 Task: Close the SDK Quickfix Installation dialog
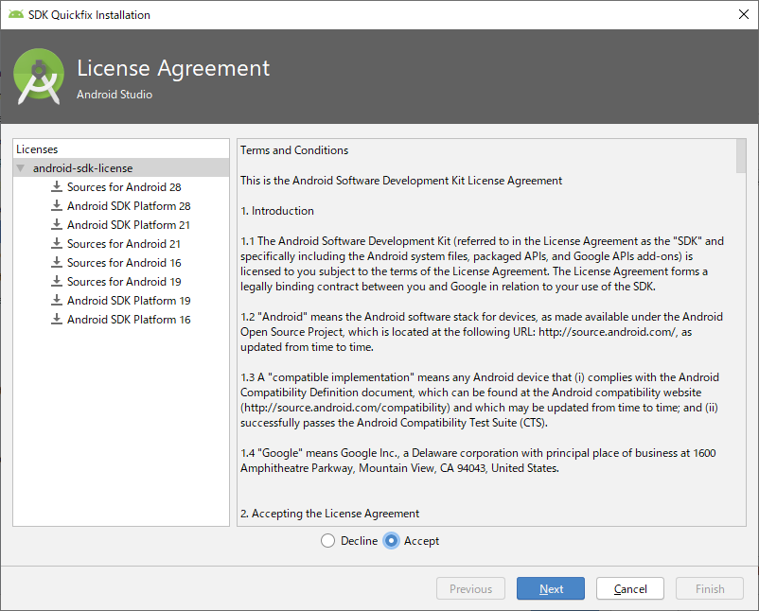point(744,14)
